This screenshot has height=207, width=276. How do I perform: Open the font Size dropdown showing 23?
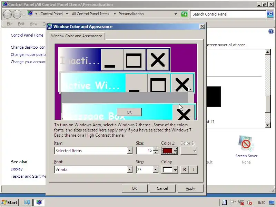155,170
